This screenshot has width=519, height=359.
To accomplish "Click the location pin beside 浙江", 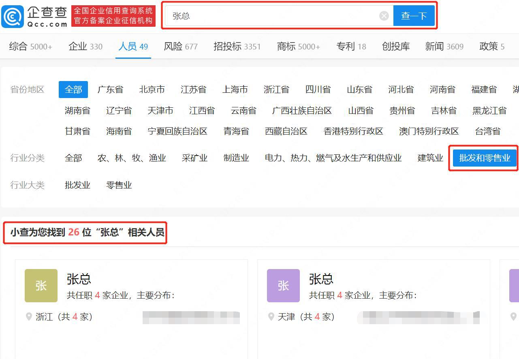I will tap(28, 316).
